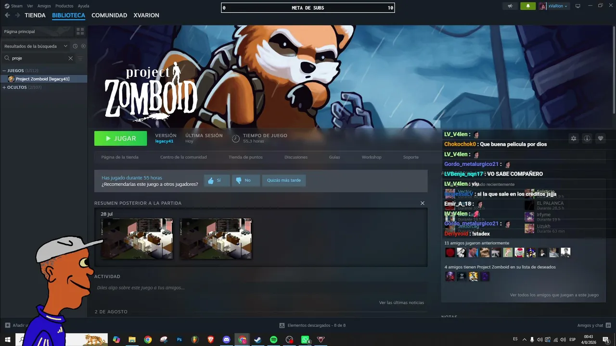Clear the library search text
The width and height of the screenshot is (616, 346).
70,58
